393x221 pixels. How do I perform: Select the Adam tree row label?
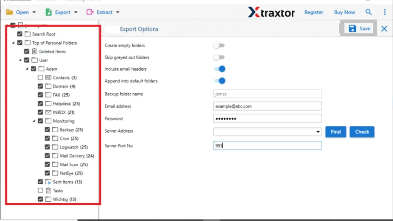coord(52,69)
